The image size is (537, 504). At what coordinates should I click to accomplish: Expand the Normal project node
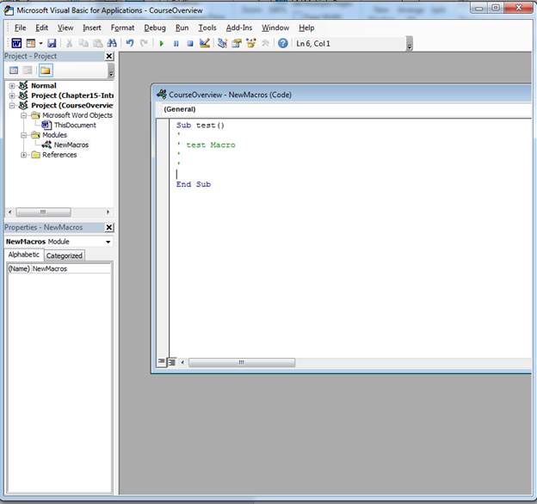coord(12,86)
